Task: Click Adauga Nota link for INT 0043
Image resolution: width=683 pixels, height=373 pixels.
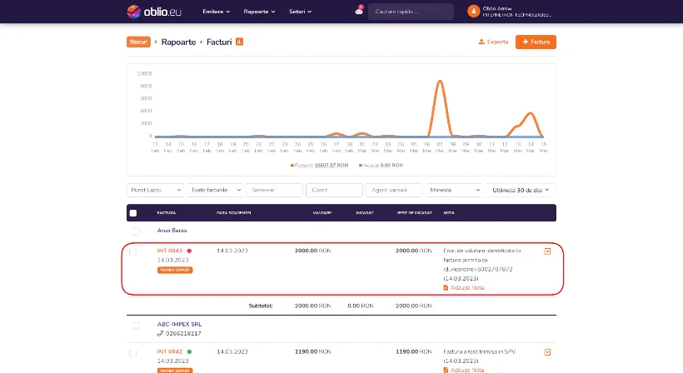Action: (x=463, y=287)
